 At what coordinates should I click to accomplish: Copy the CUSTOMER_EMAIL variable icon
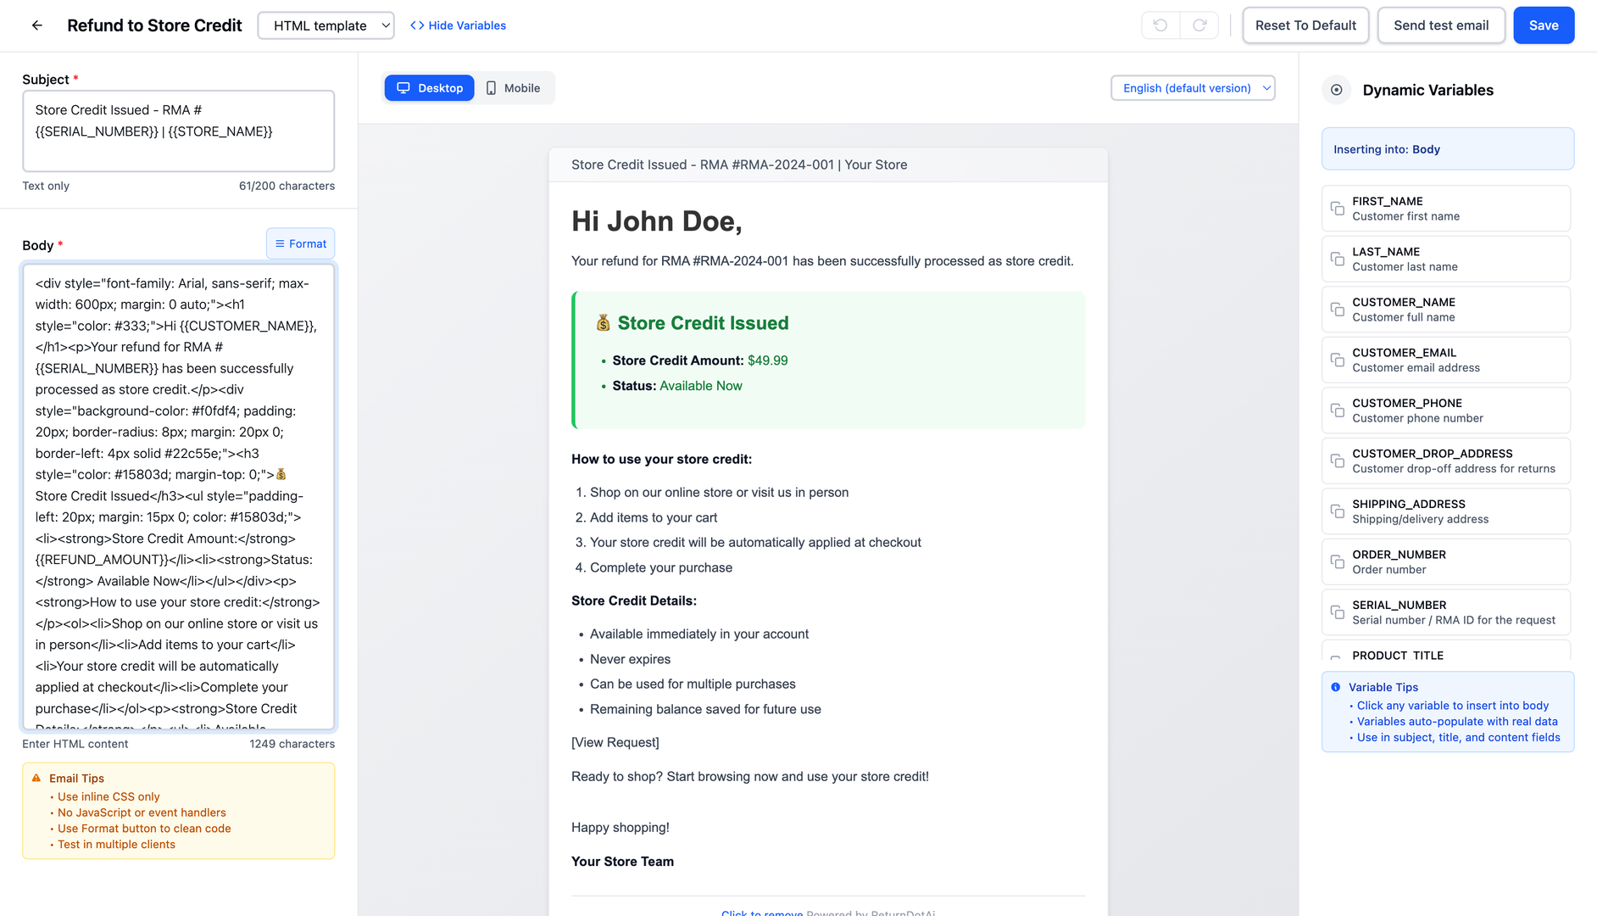(1338, 360)
